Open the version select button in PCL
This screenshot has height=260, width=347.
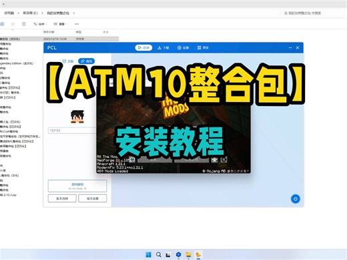(62, 199)
